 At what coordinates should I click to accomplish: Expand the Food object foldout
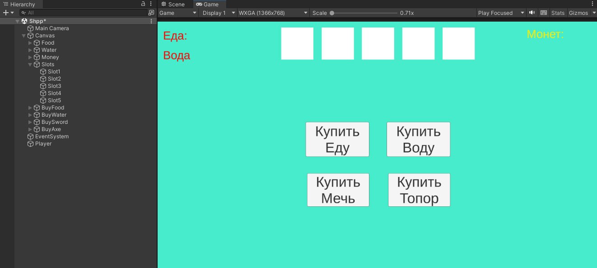pos(30,43)
